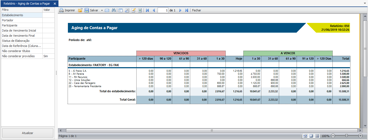Click the Salvar button
The width and height of the screenshot is (368, 140).
[92, 10]
